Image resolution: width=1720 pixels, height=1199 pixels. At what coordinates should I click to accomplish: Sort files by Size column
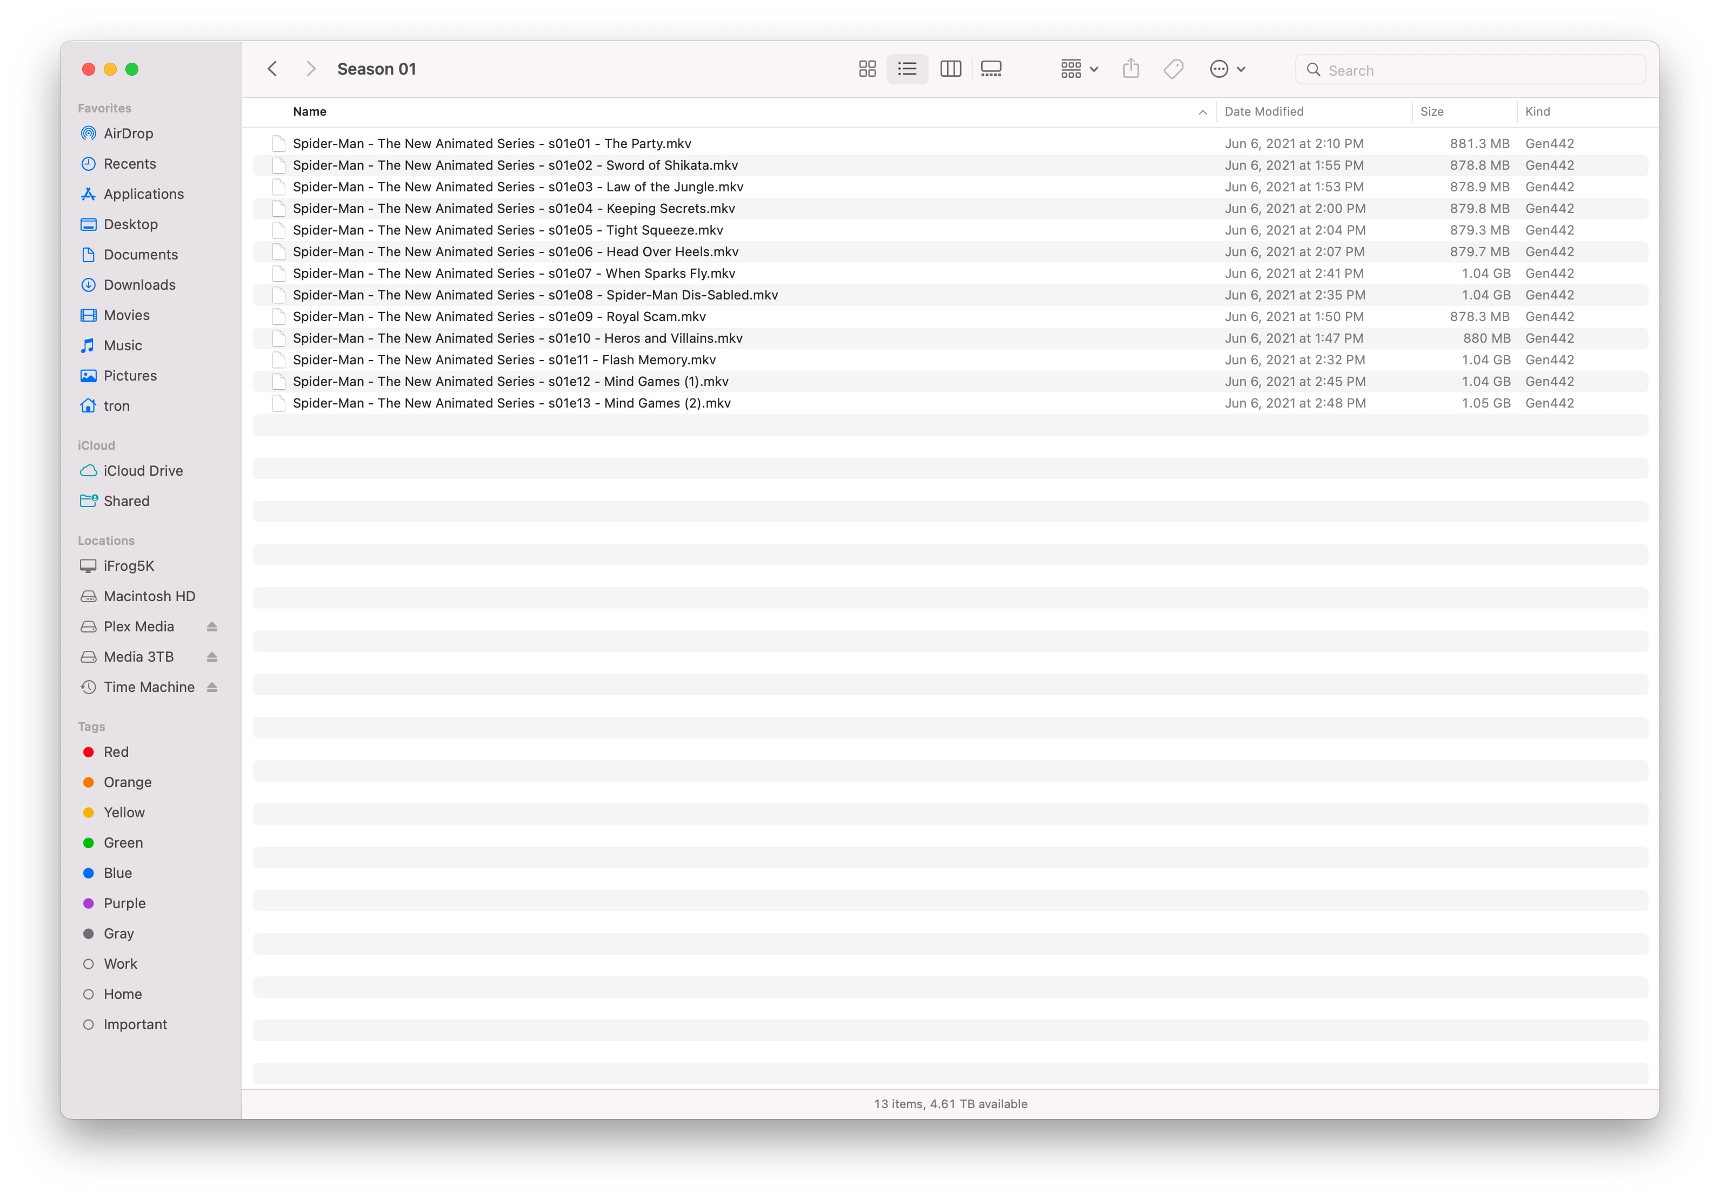(x=1431, y=112)
